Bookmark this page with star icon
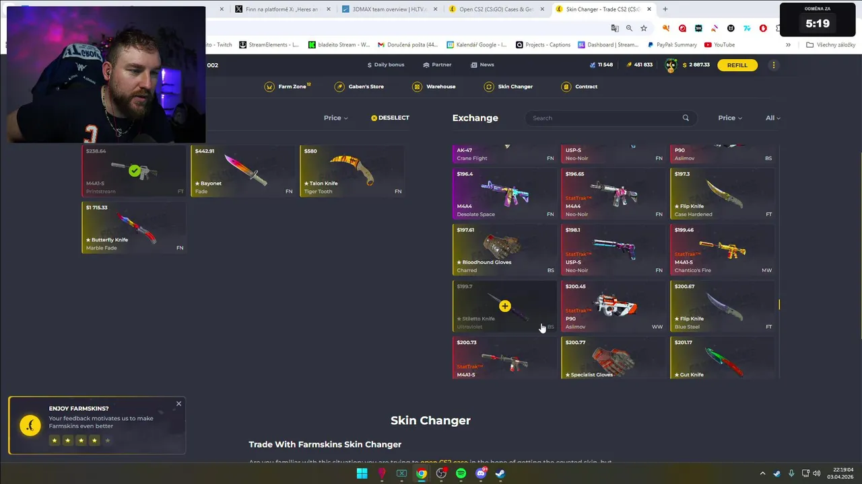Screen dimensions: 862x484 (644, 28)
